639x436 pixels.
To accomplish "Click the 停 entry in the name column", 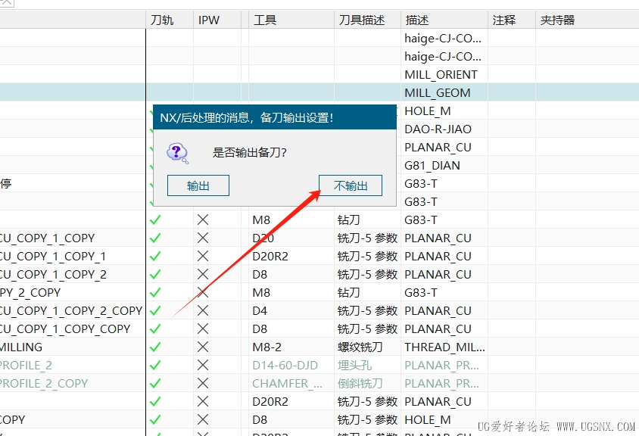I will (6, 183).
